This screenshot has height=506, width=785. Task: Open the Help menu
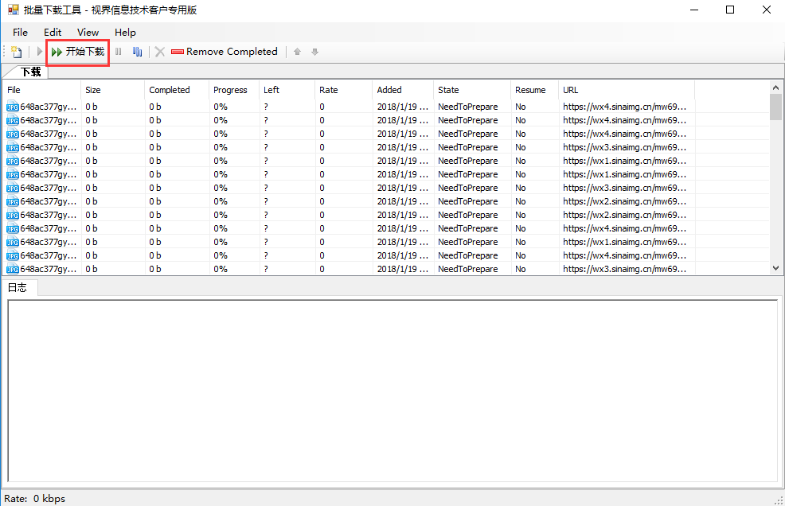tap(125, 33)
